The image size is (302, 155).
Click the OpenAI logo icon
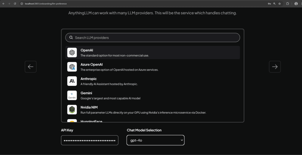(x=72, y=52)
